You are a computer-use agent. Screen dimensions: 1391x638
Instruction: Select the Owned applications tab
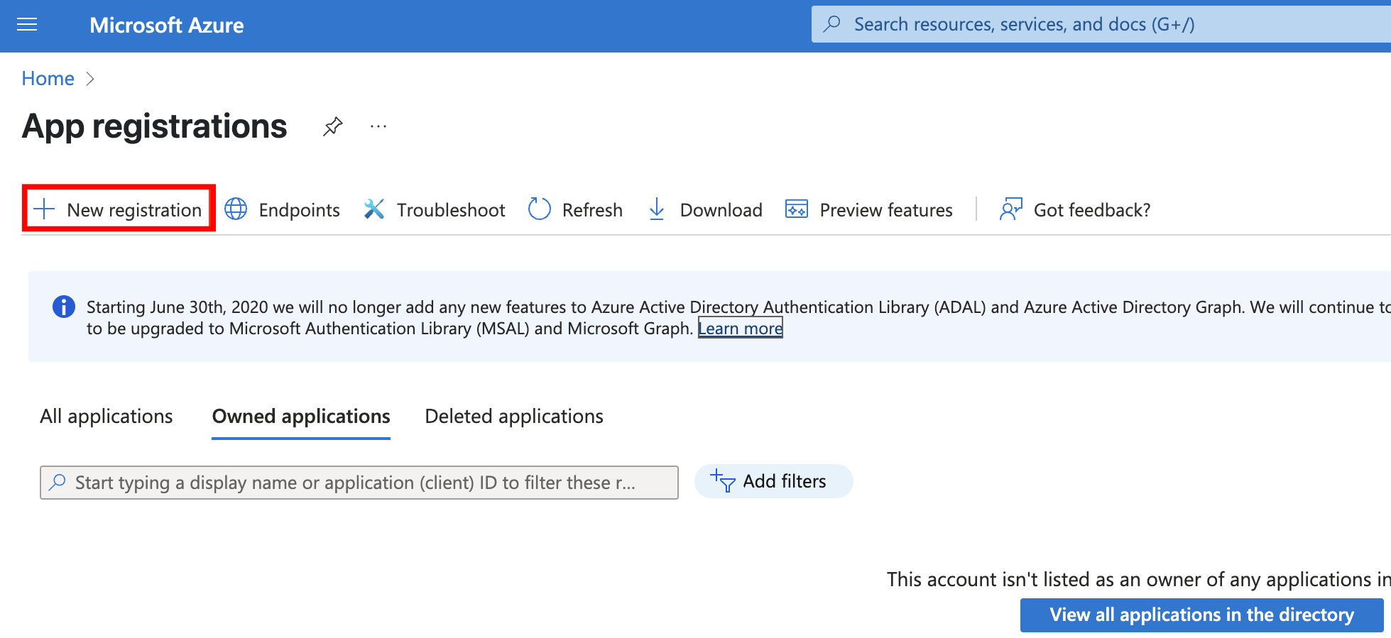(x=301, y=416)
